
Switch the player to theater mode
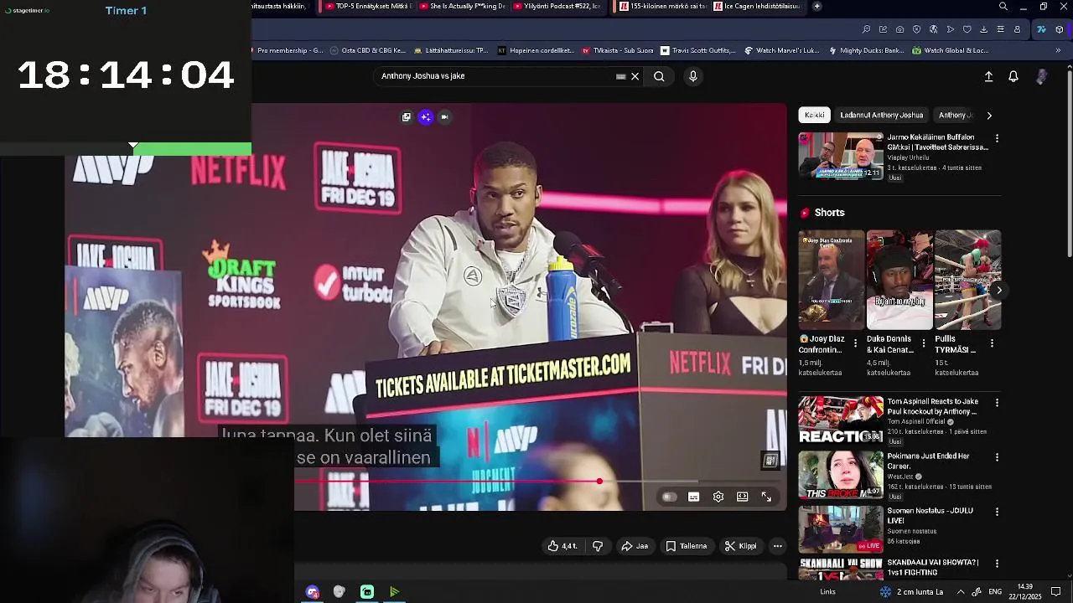tap(743, 497)
